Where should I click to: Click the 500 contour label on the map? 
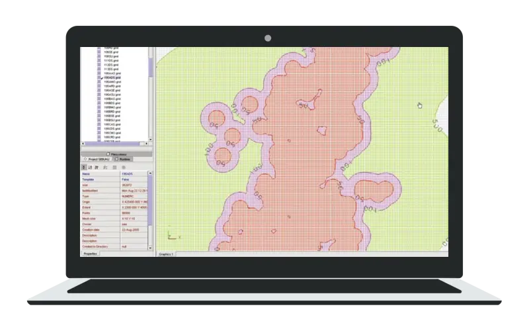coord(438,125)
